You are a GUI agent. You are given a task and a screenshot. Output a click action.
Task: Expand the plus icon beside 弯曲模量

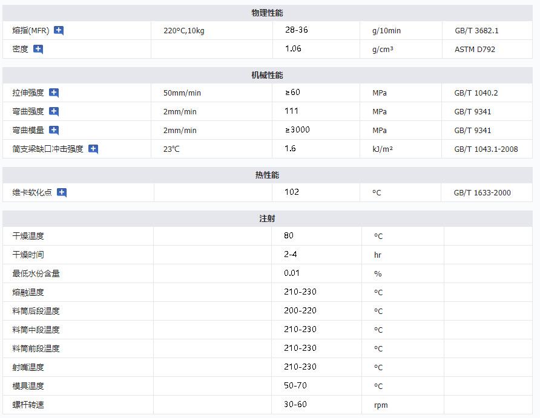[54, 130]
